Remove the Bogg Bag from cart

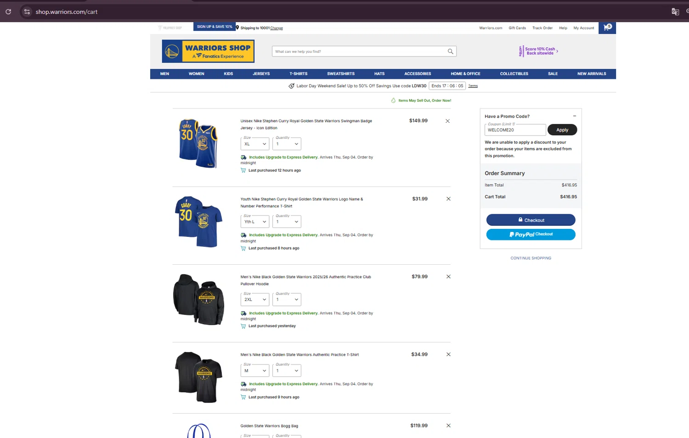(x=448, y=426)
